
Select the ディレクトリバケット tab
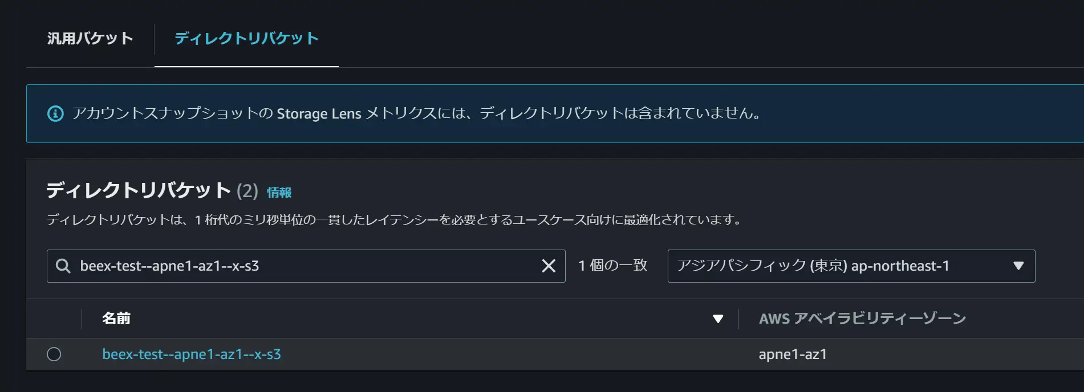tap(246, 38)
